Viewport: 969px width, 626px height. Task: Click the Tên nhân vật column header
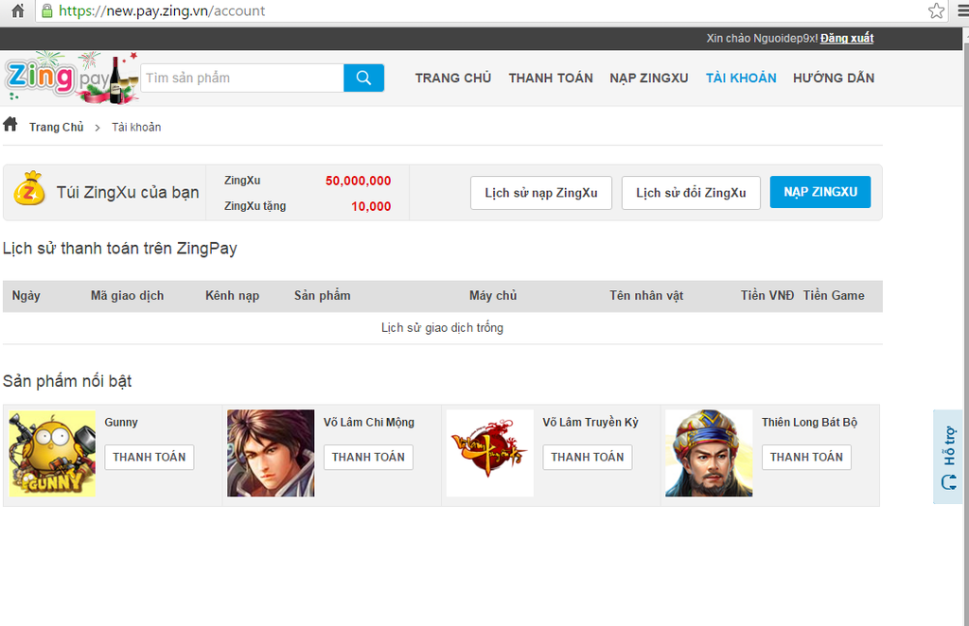(x=646, y=296)
